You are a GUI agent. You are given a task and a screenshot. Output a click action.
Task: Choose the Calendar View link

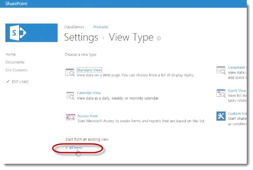[x=89, y=93]
